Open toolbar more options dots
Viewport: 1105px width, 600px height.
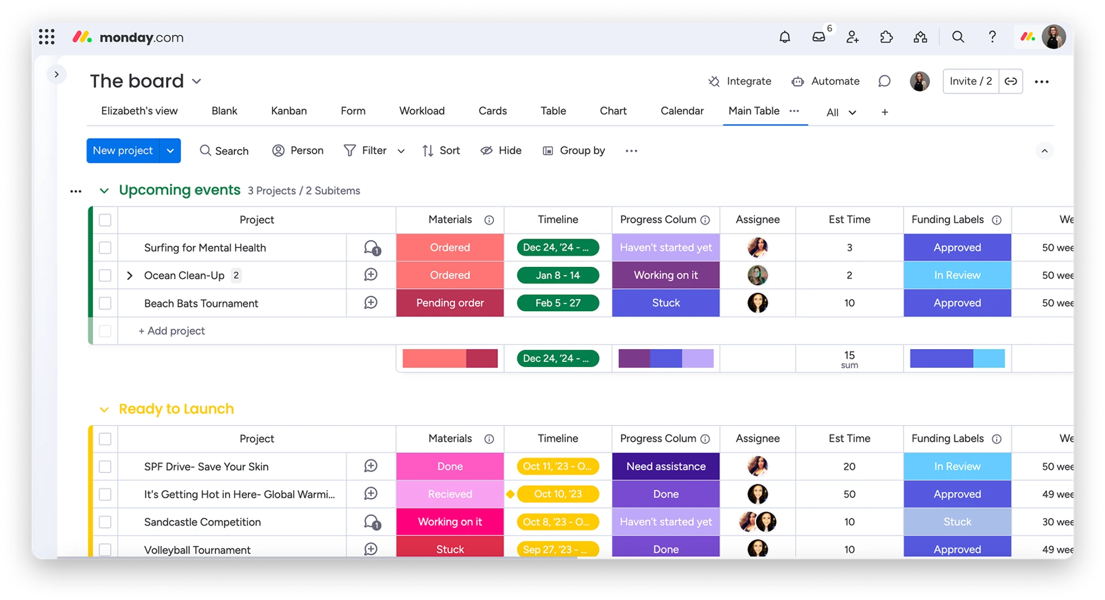tap(631, 151)
